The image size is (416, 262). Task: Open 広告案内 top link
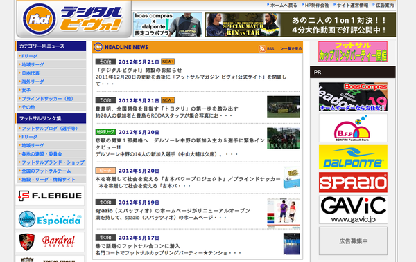[385, 6]
